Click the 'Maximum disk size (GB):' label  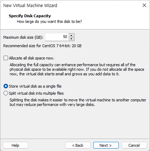coord(23,37)
